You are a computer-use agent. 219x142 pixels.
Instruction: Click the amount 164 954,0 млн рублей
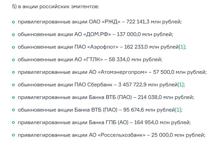(162, 122)
